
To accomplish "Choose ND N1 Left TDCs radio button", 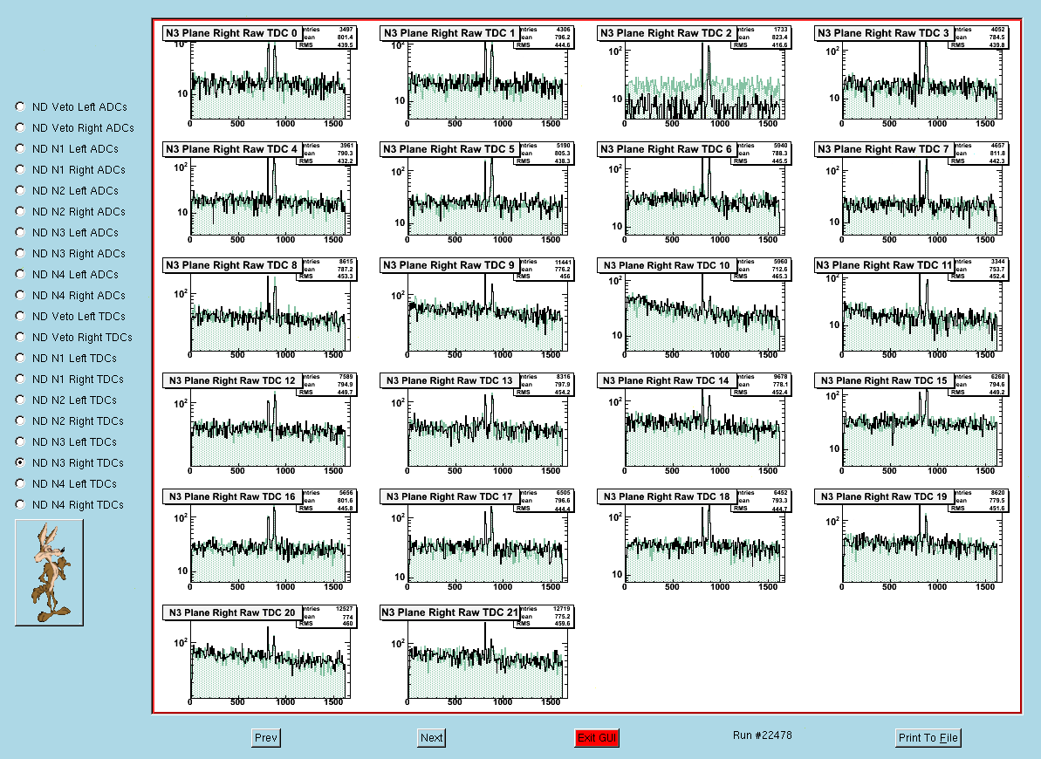I will 20,358.
